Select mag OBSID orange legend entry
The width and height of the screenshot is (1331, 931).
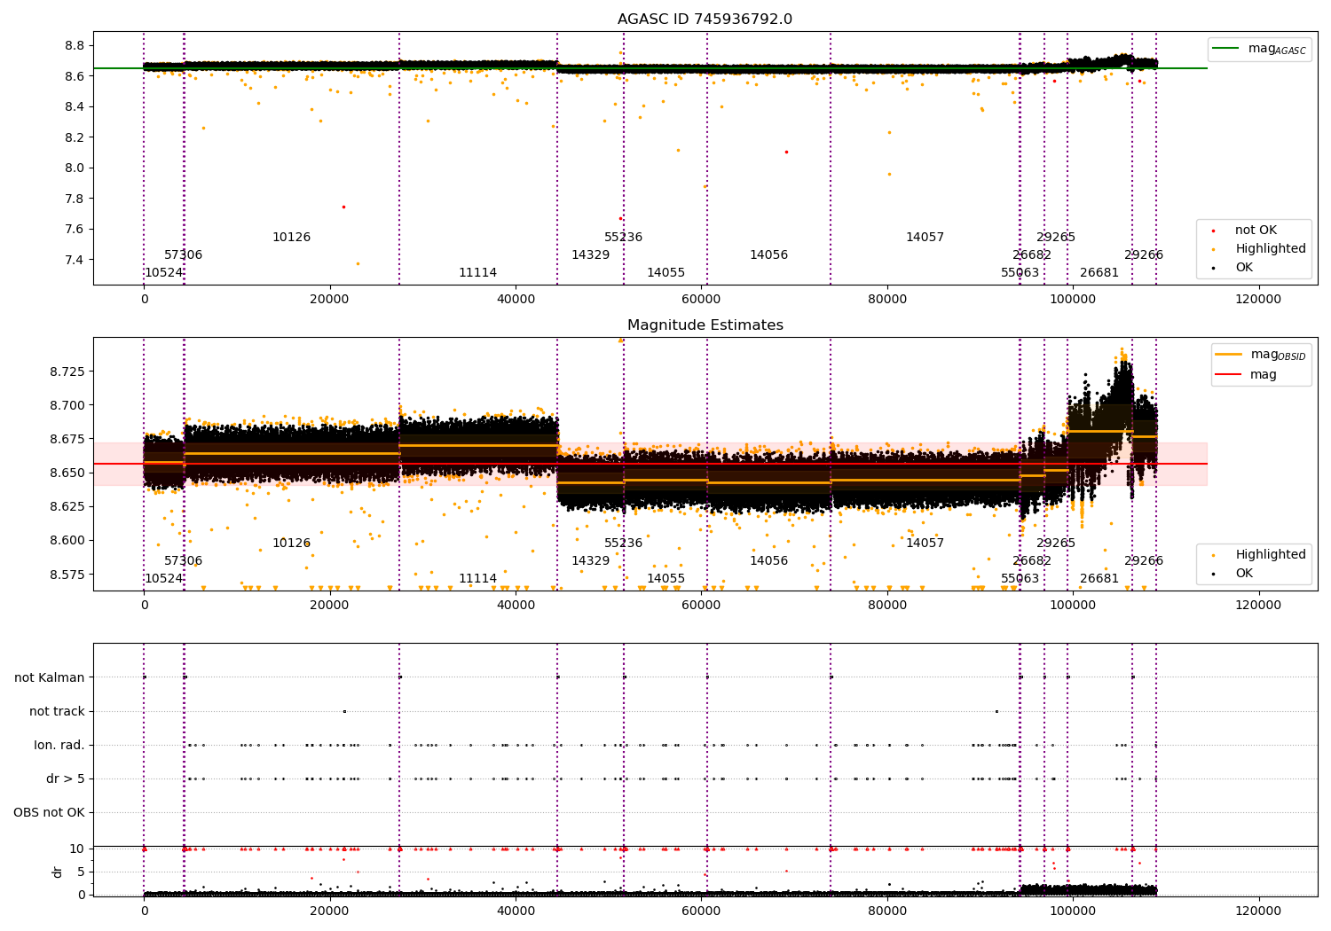point(1261,355)
